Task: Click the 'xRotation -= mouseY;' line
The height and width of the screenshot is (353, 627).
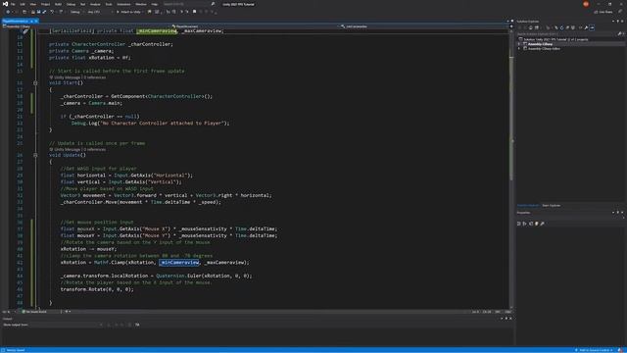Action: click(x=88, y=249)
